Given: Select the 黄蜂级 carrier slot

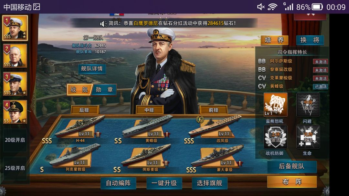Looking at the screenshot, I should pyautogui.click(x=147, y=129).
